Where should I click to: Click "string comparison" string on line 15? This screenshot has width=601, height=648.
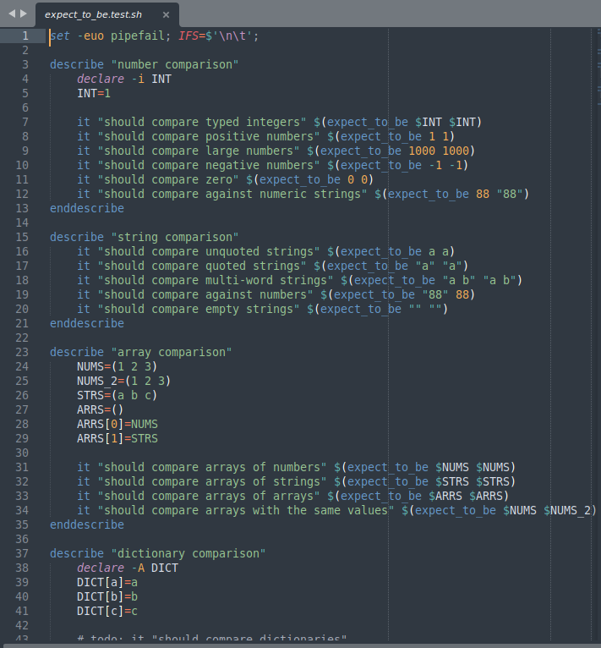click(x=175, y=237)
